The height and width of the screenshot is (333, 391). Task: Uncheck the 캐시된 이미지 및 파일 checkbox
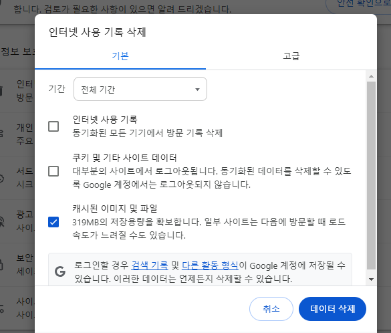pos(53,222)
